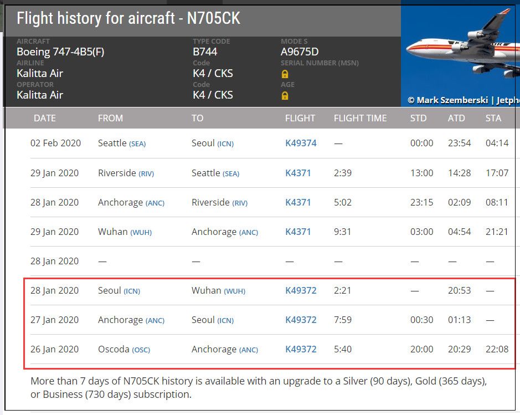Click the ICN code in Seattle-to-Seoul row
520x415 pixels.
pyautogui.click(x=225, y=144)
